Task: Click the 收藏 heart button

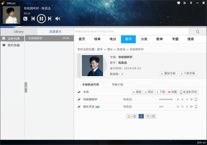Action: (172, 92)
